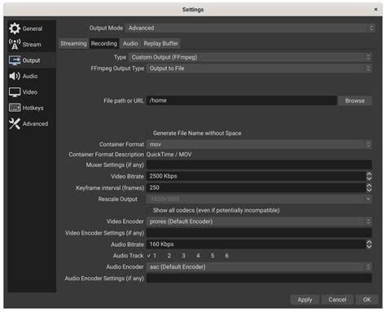Decrease Video Bitrate with the down arrow
386x312 pixels.
tap(369, 178)
